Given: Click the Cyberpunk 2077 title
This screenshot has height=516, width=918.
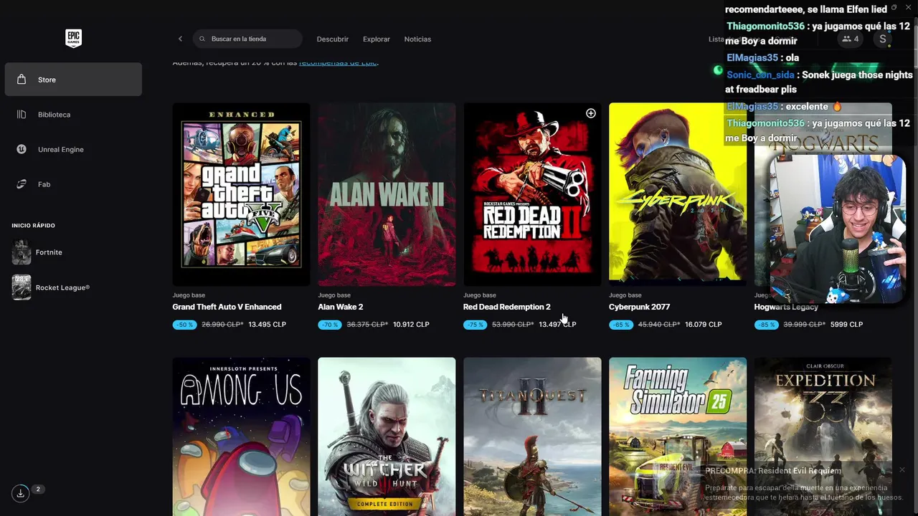Looking at the screenshot, I should 640,307.
